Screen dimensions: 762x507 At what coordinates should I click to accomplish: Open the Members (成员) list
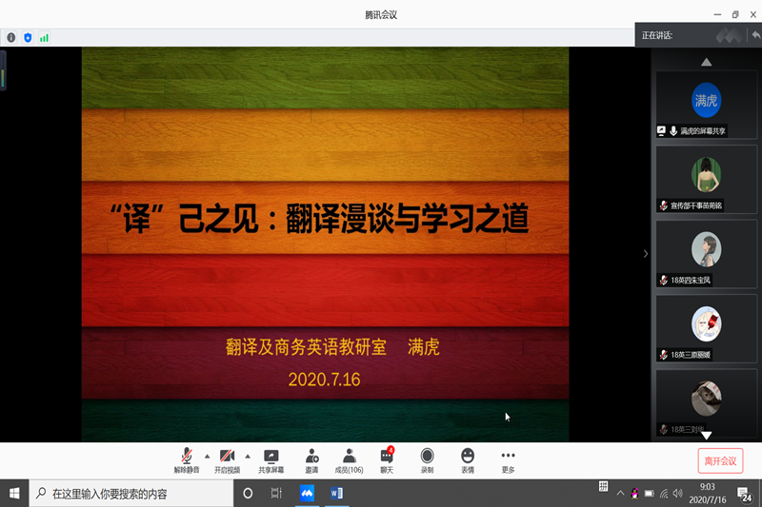(x=350, y=460)
